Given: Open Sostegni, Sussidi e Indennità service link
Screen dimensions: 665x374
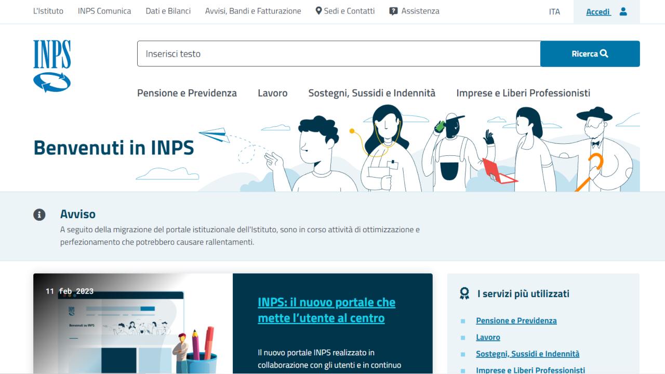Looking at the screenshot, I should [x=527, y=354].
